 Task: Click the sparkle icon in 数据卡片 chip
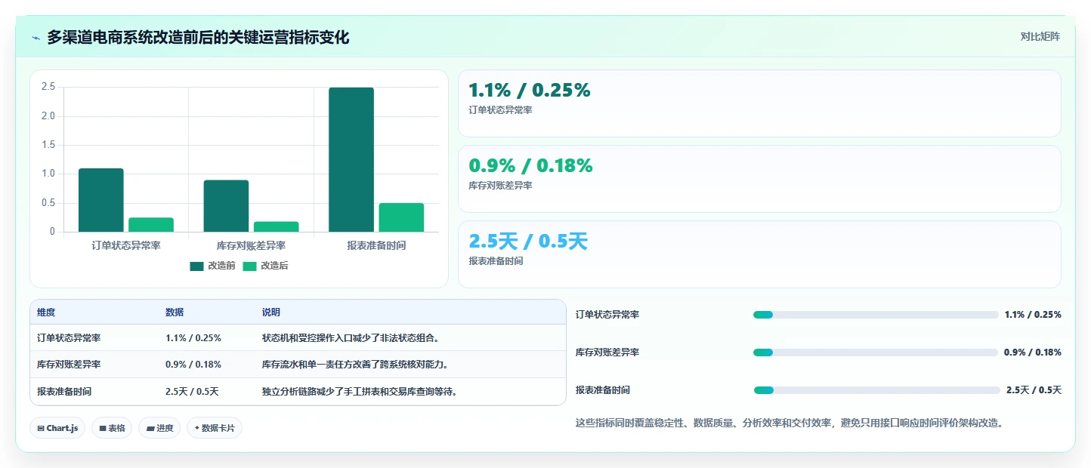pyautogui.click(x=196, y=428)
